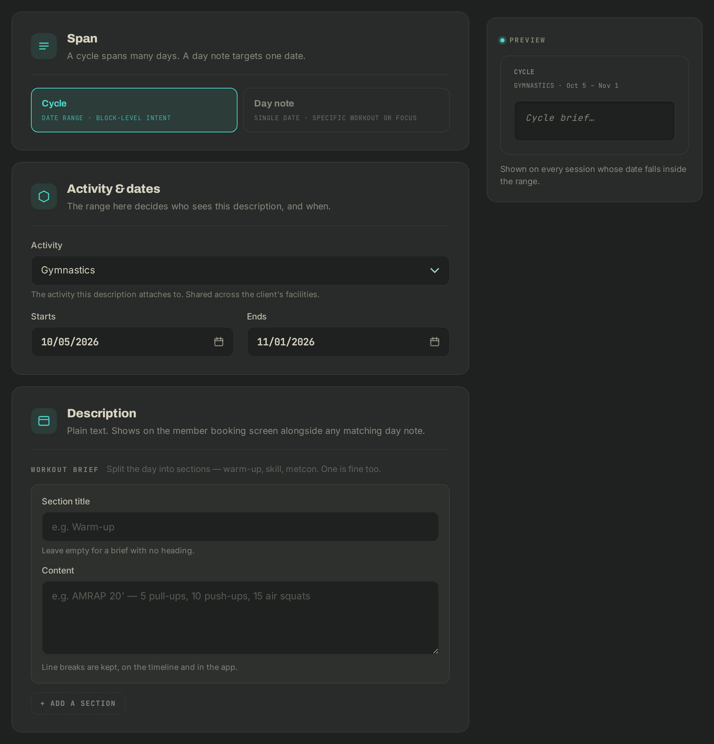The image size is (714, 744).
Task: Click the CYCLE label in preview card
Action: (524, 72)
